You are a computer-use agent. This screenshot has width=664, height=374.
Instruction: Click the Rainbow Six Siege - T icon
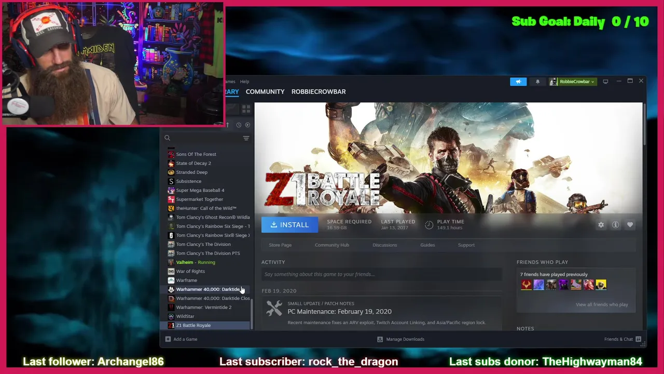click(x=171, y=226)
